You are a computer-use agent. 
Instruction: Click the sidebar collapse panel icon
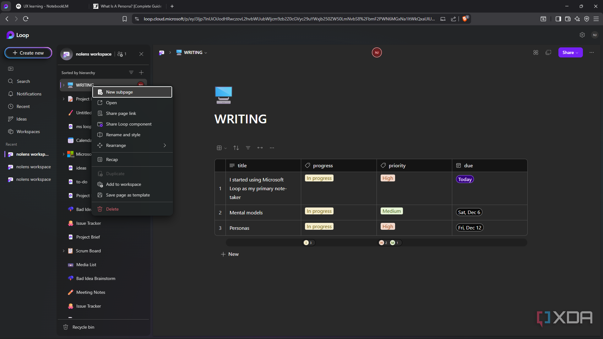(11, 69)
